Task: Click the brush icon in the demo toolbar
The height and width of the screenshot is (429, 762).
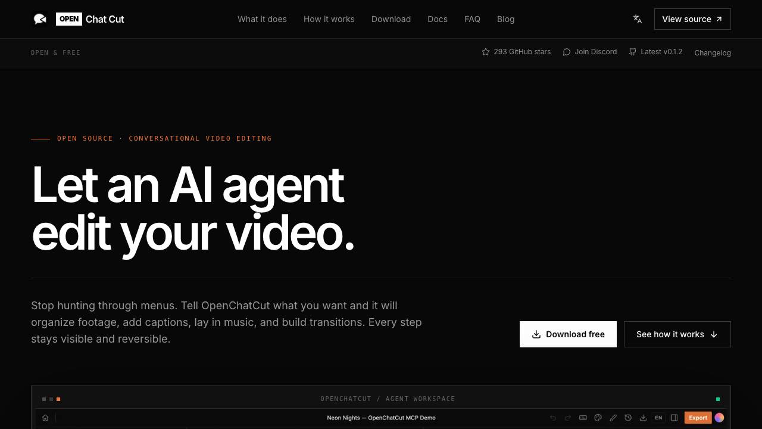Action: click(x=613, y=418)
